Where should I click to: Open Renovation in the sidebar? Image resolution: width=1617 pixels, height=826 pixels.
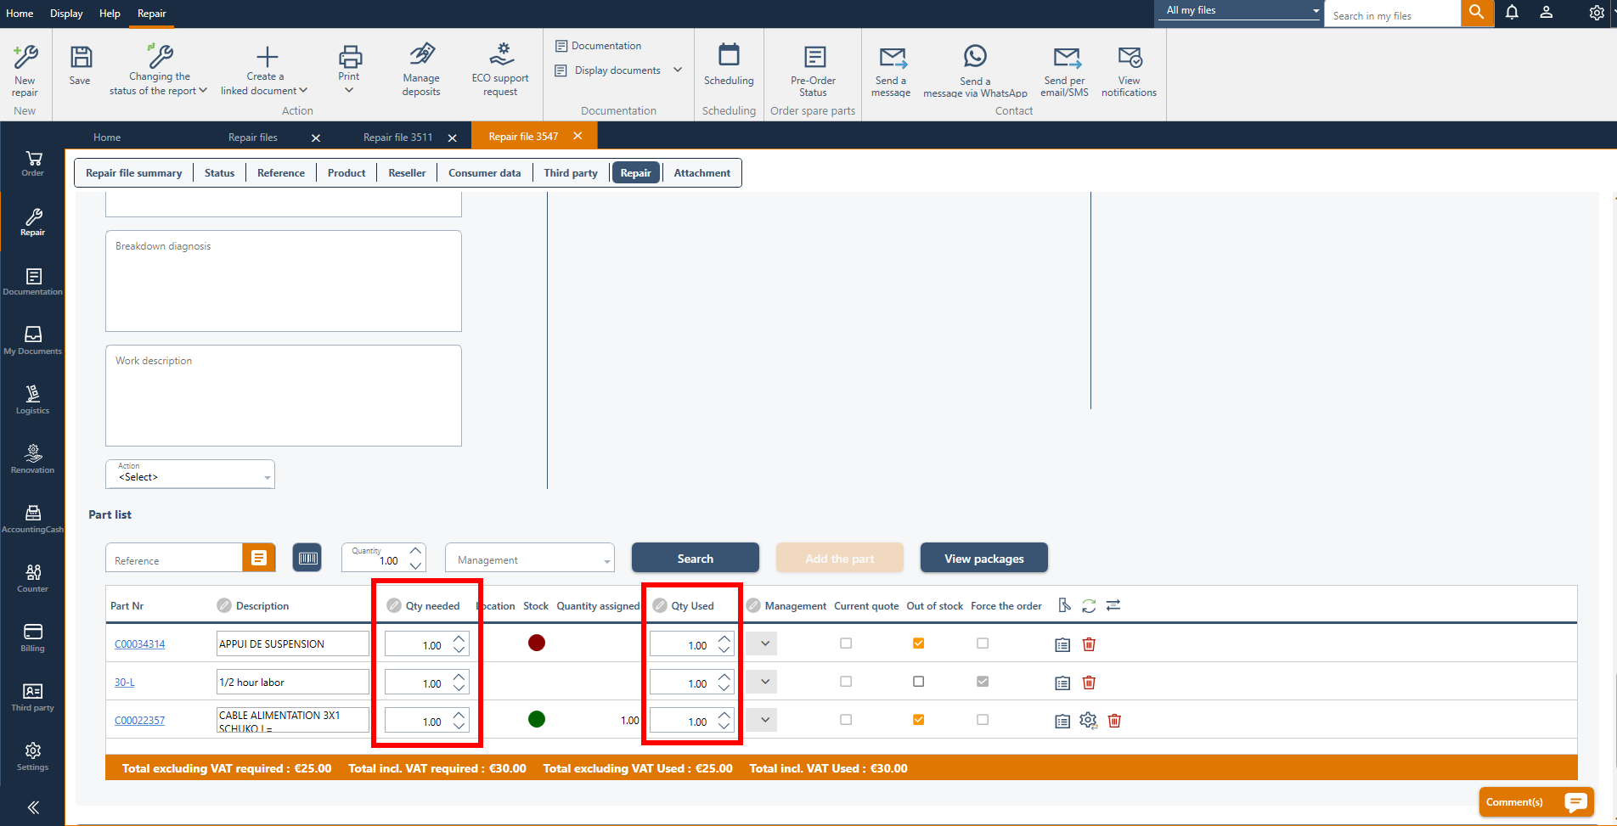pyautogui.click(x=33, y=459)
